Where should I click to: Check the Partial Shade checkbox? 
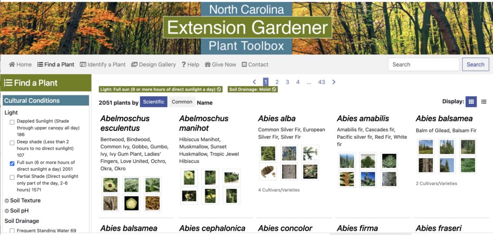12,177
